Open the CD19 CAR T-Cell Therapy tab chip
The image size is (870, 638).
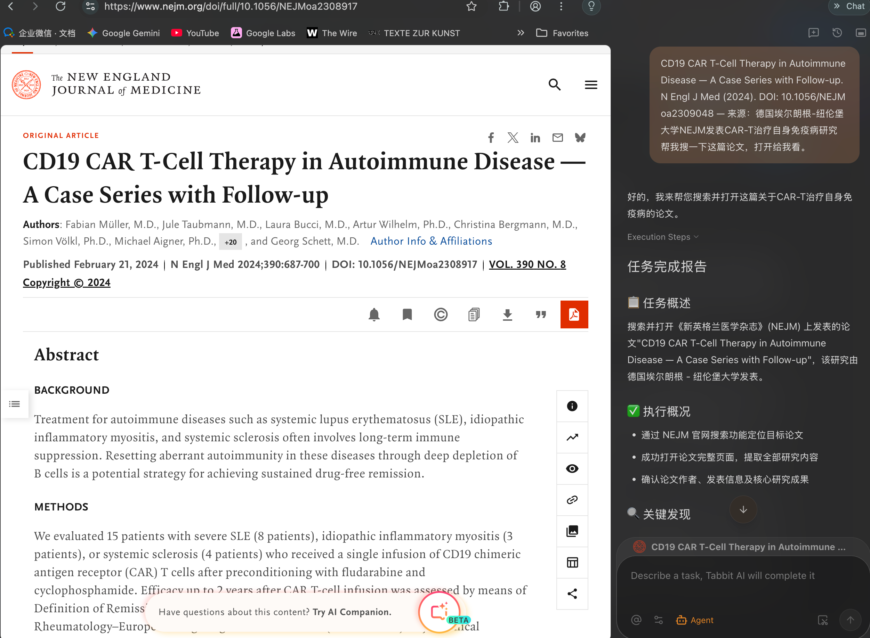tap(740, 547)
